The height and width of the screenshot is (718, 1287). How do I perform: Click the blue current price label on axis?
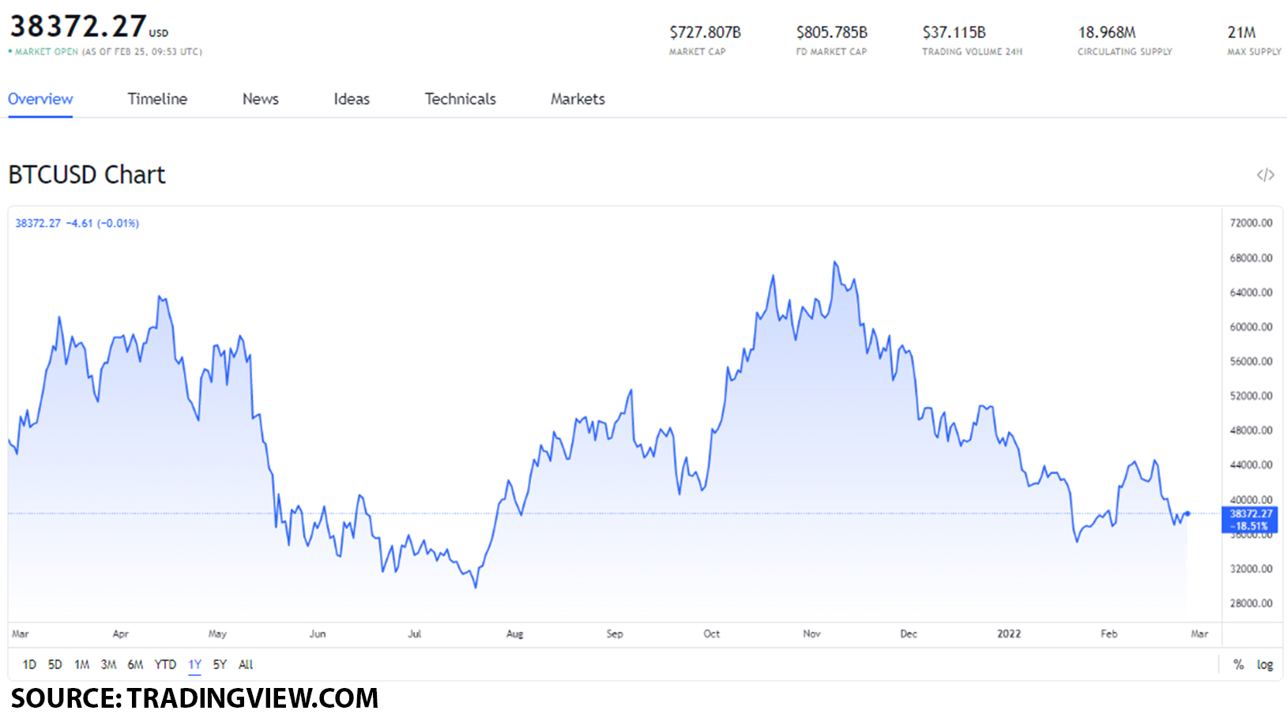[x=1250, y=520]
